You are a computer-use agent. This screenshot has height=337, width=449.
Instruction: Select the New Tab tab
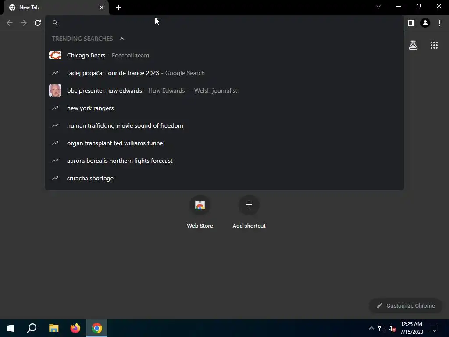(x=56, y=7)
